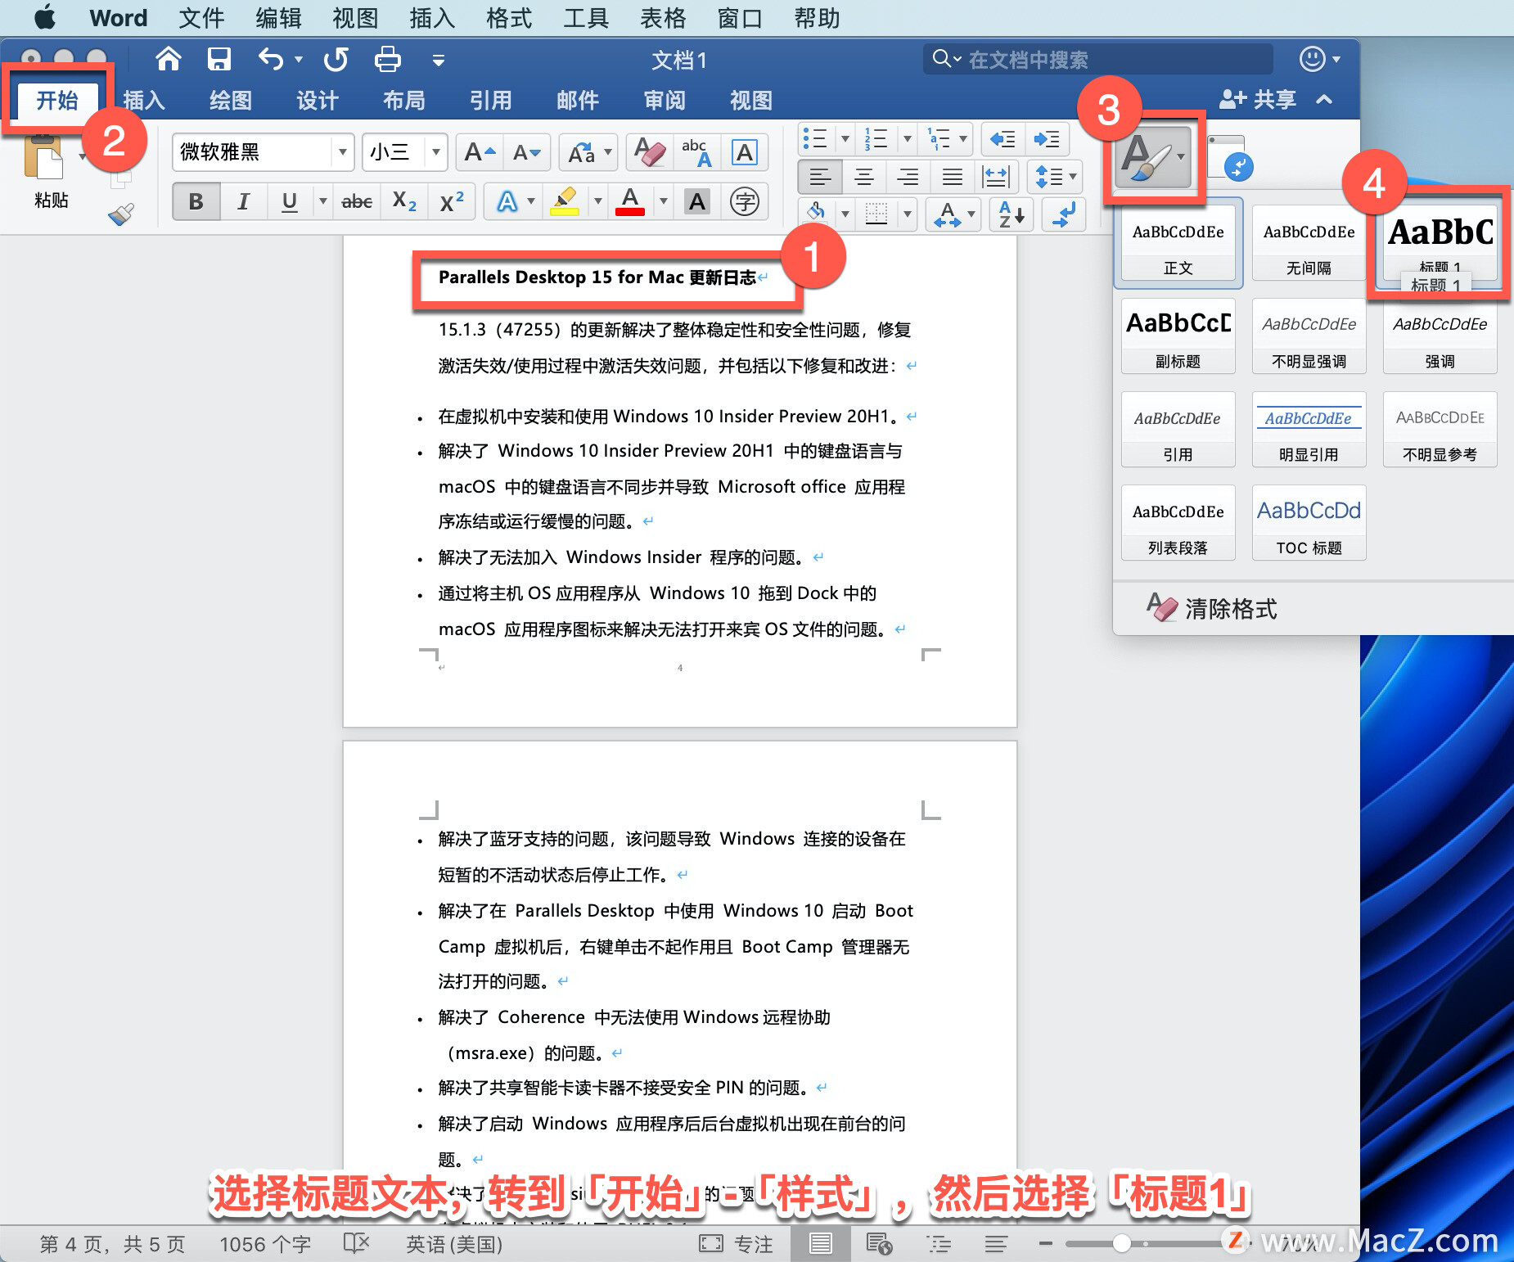This screenshot has height=1262, width=1514.
Task: Apply the 标题 1 style
Action: click(1440, 244)
